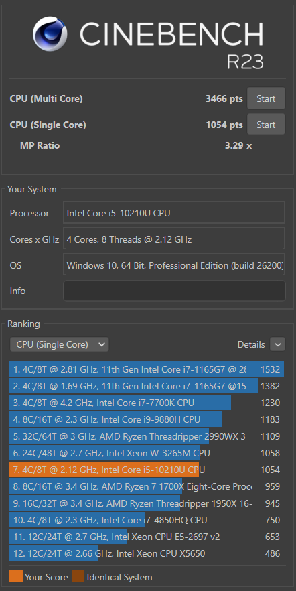Screen dimensions: 296x591
Task: Select the Xeon X5650 ranking row
Action: [147, 553]
